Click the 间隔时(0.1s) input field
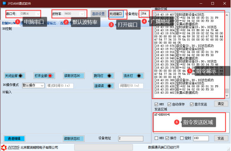 tap(131, 86)
